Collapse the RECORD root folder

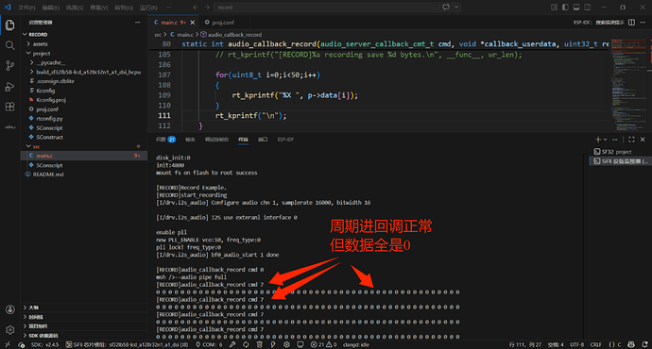click(x=84, y=35)
